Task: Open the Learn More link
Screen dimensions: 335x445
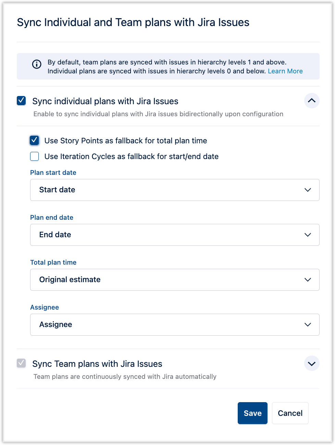Action: [x=285, y=71]
